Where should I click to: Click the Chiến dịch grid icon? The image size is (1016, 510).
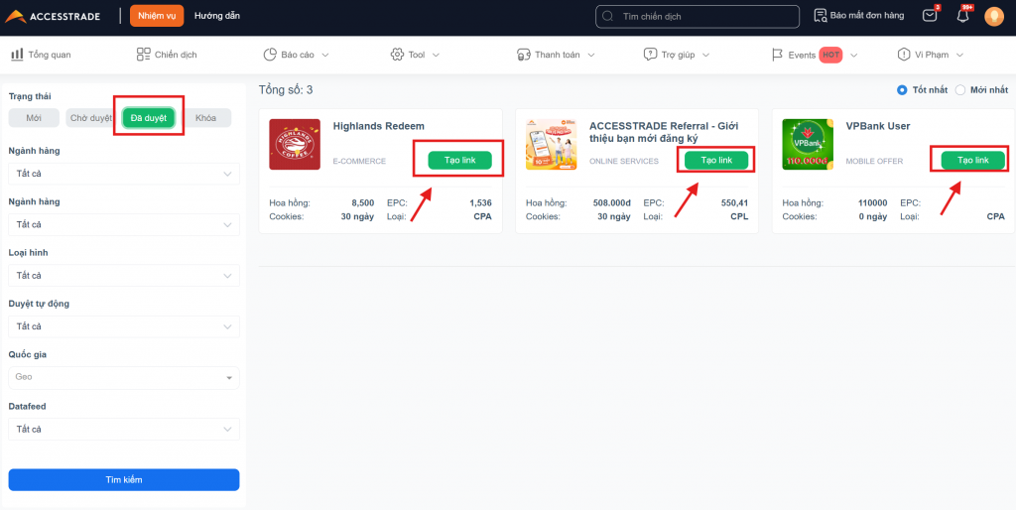point(143,55)
